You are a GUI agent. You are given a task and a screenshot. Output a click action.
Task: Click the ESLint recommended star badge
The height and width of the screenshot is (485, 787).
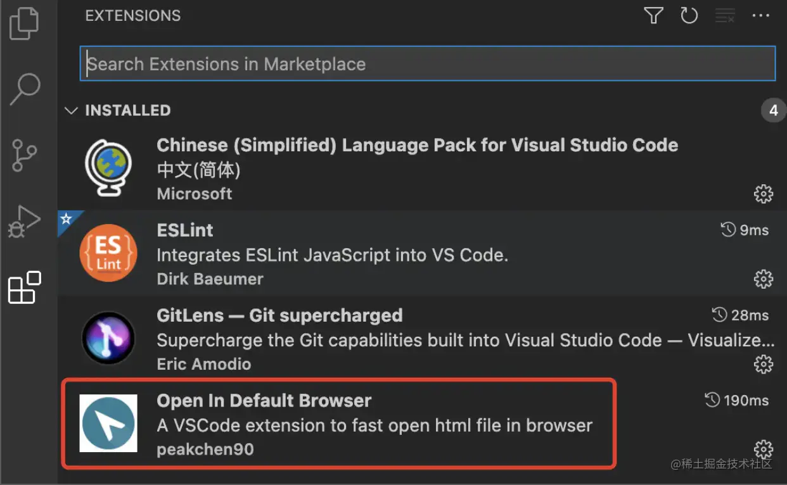click(x=66, y=219)
